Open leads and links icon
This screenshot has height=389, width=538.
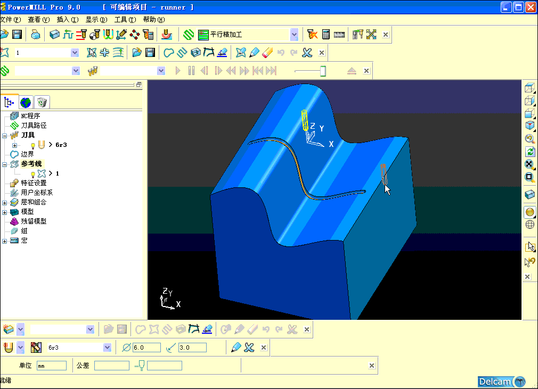point(108,34)
